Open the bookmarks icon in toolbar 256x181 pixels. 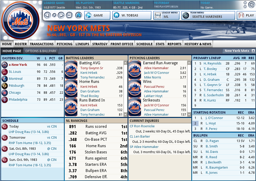[69, 15]
